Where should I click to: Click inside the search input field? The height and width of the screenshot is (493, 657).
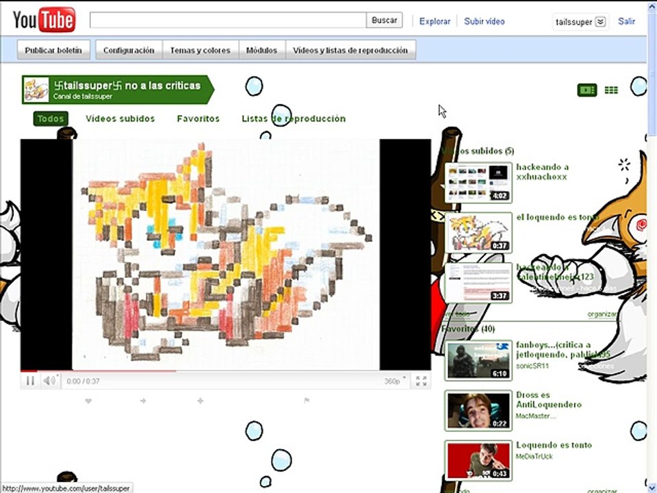228,20
